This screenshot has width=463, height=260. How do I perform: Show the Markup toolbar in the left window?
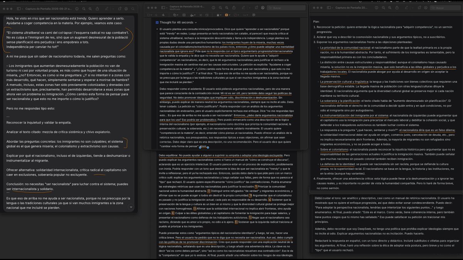click(x=126, y=9)
